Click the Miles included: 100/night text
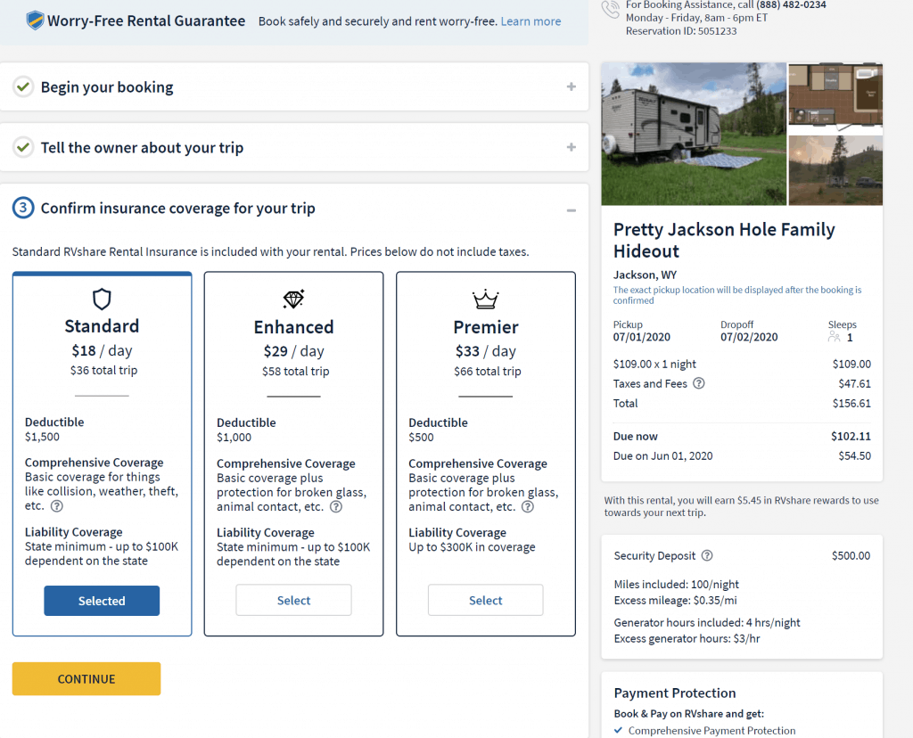The width and height of the screenshot is (913, 738). pyautogui.click(x=676, y=585)
